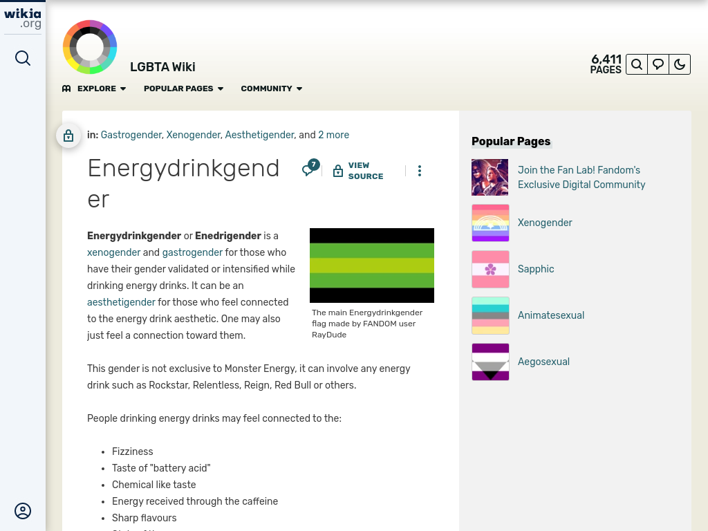Click the page protection lock icon
Screen dimensions: 708x531
coord(68,135)
